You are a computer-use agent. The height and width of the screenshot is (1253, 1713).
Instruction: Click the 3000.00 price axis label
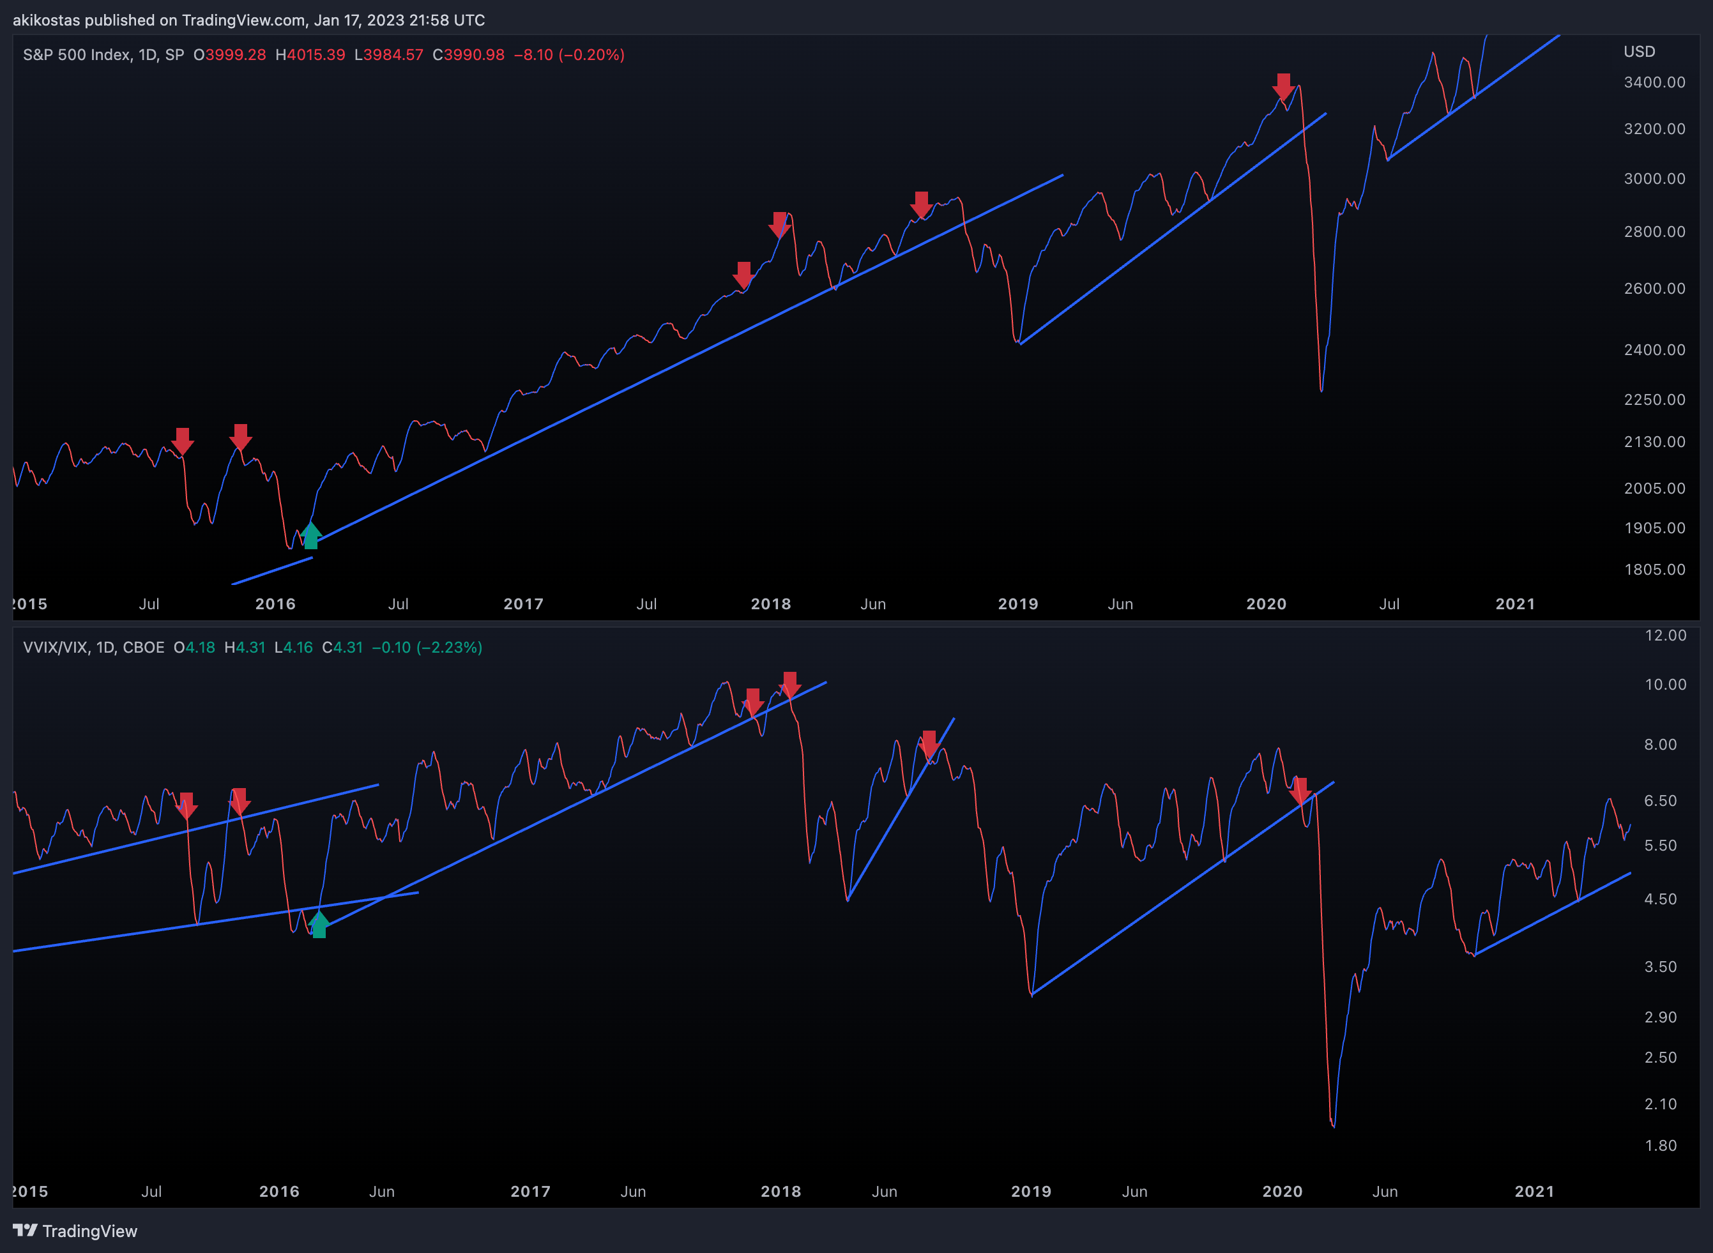coord(1655,178)
